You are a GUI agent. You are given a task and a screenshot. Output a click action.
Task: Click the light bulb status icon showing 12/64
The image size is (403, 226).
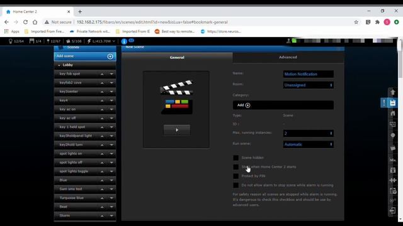pyautogui.click(x=11, y=41)
